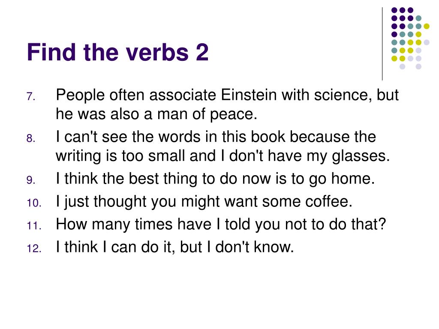The image size is (439, 329).
Task: Select the list number 7 marker
Action: tap(31, 96)
